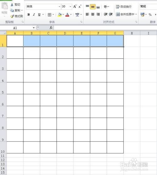157x175 pixels.
Task: Click cell D1 in highlighted selection
Action: pos(65,41)
